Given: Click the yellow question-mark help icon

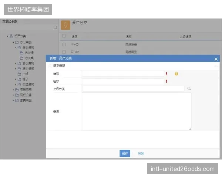Looking at the screenshot, I should (176, 74).
